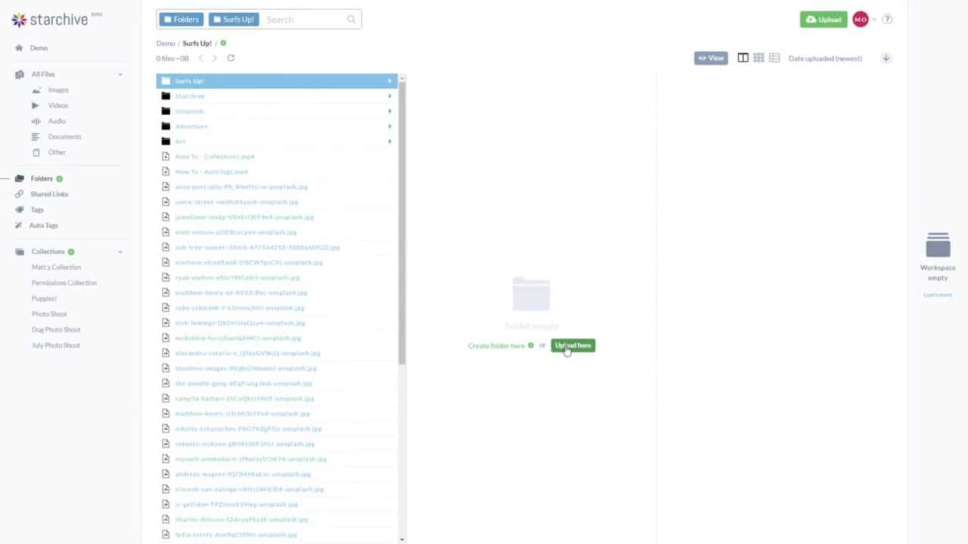968x544 pixels.
Task: Open the Shared Links panel
Action: click(49, 194)
